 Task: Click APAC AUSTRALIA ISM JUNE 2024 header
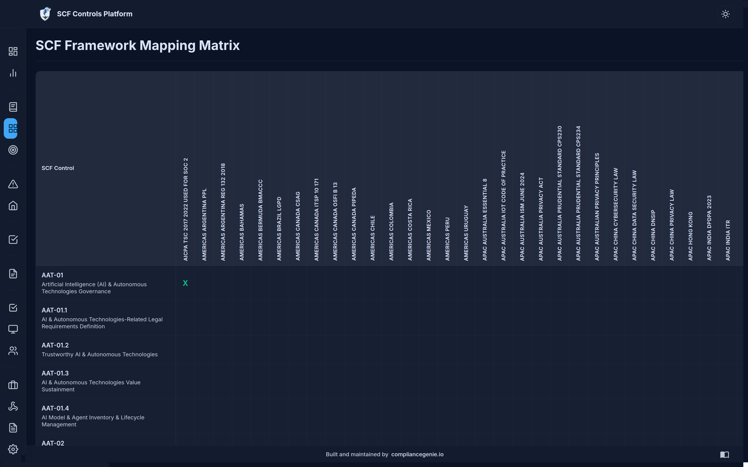522,217
